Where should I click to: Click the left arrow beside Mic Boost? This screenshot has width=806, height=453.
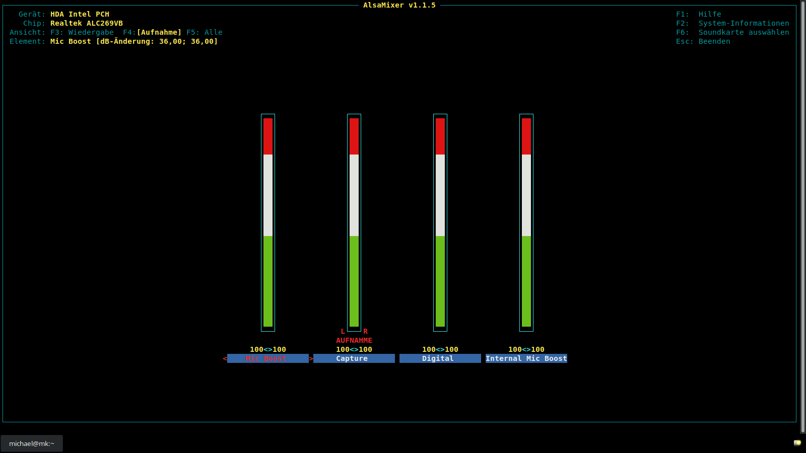[x=225, y=358]
